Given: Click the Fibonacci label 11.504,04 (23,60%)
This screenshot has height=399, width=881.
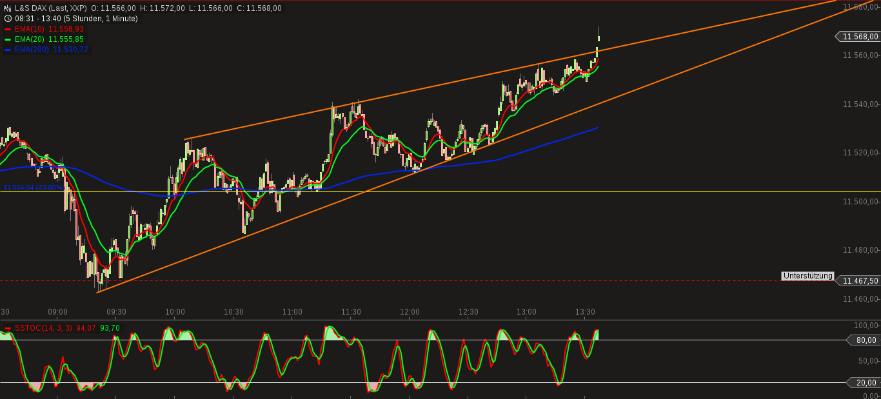Looking at the screenshot, I should coord(32,188).
